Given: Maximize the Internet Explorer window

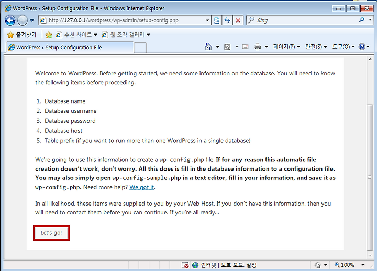Looking at the screenshot, I should 352,9.
